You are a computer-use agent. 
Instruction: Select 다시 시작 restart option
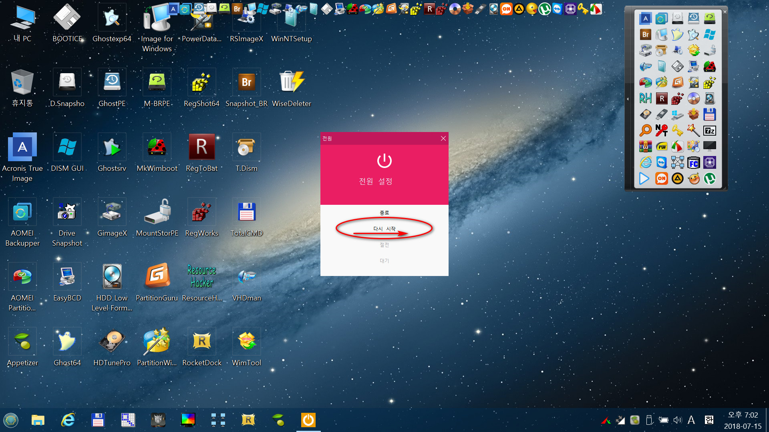384,229
